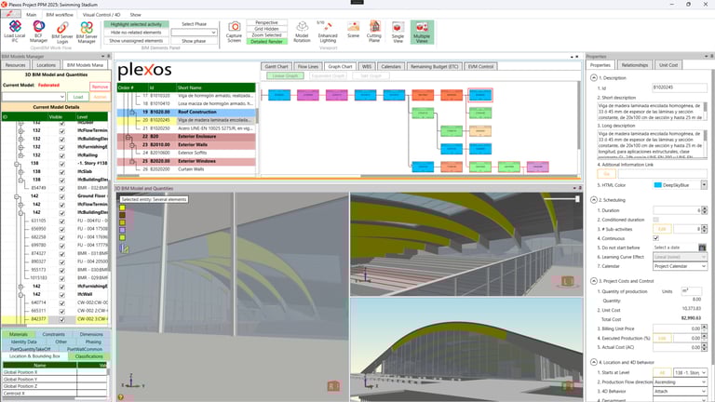Image resolution: width=715 pixels, height=402 pixels.
Task: Toggle Highlight selected activity
Action: (136, 24)
